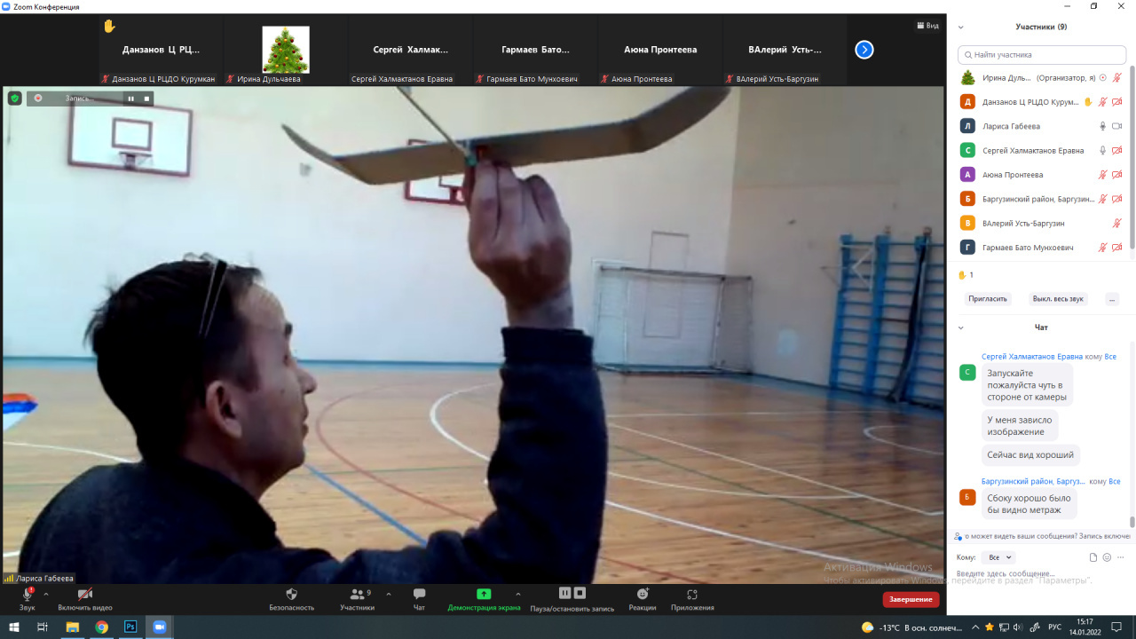The height and width of the screenshot is (639, 1136).
Task: Open the Чат bubble in toolbar
Action: pos(419,595)
